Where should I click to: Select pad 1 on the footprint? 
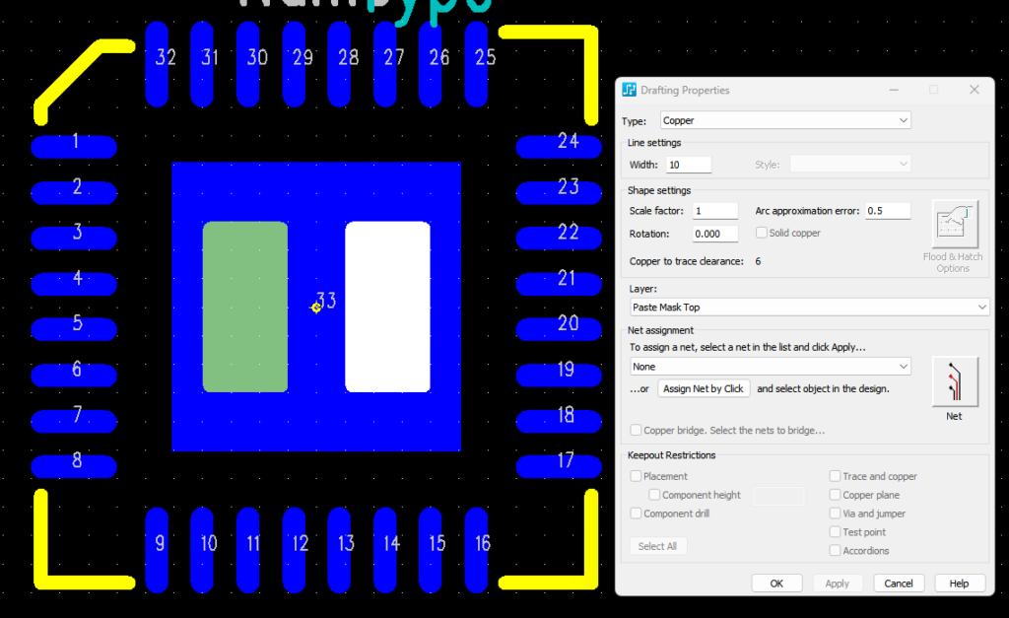coord(75,147)
